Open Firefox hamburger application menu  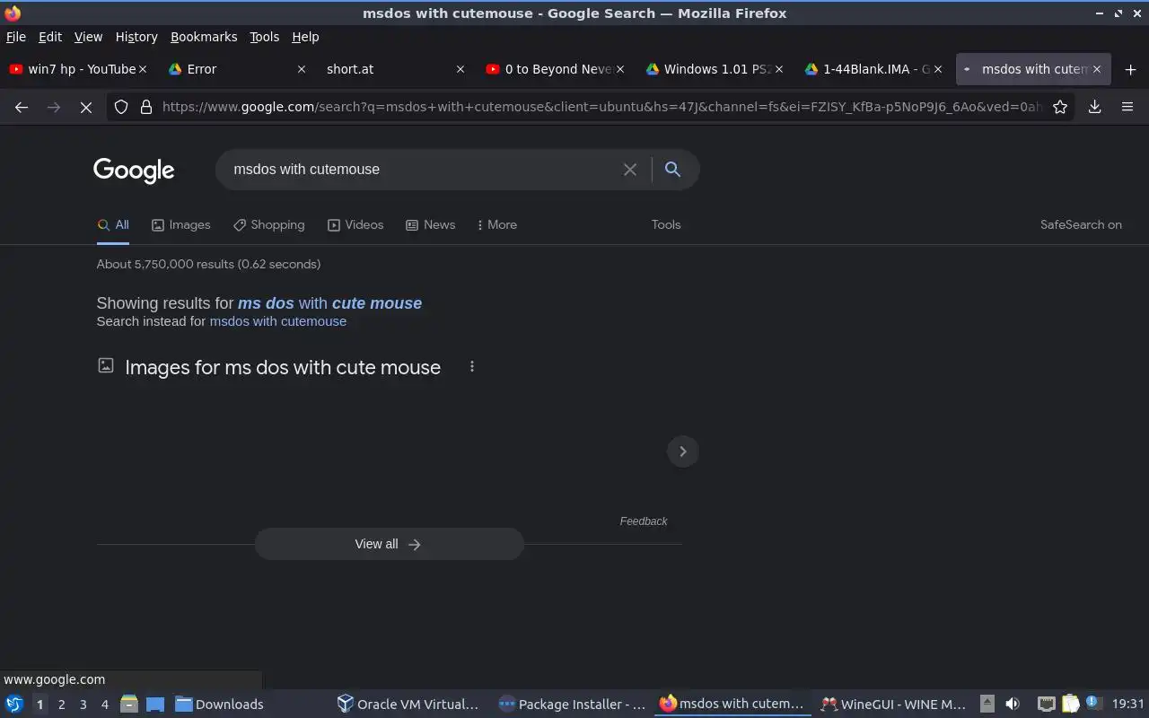(x=1127, y=107)
